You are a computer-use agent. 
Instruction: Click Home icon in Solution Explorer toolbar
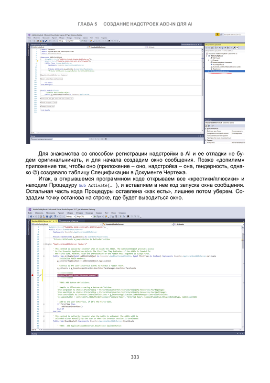click(x=213, y=47)
